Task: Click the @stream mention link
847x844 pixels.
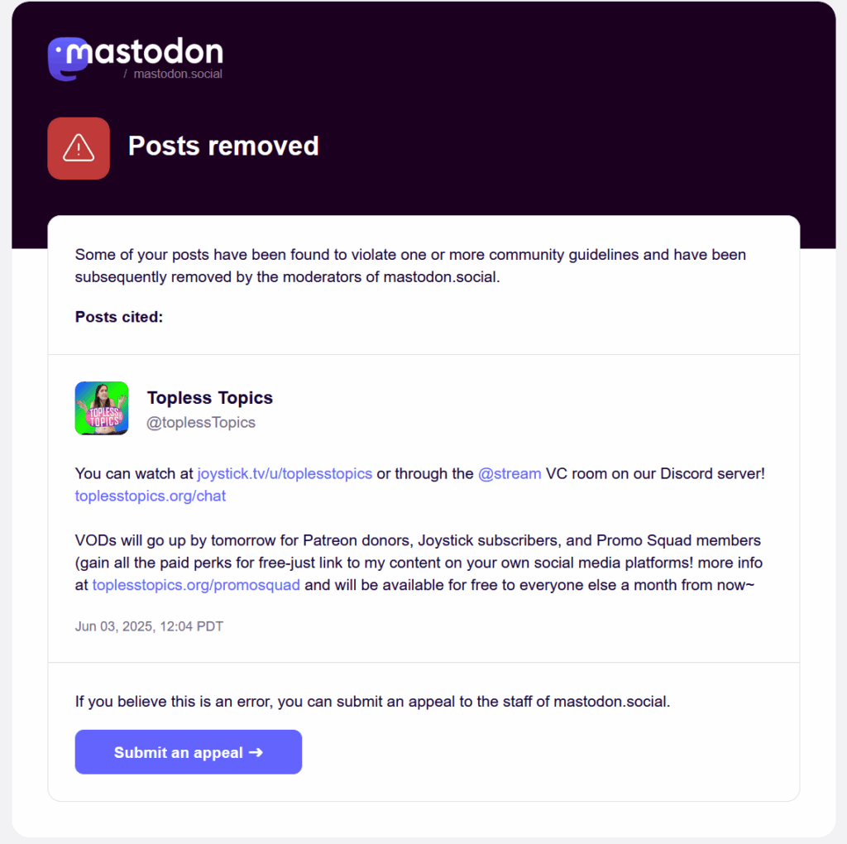Action: (x=510, y=473)
